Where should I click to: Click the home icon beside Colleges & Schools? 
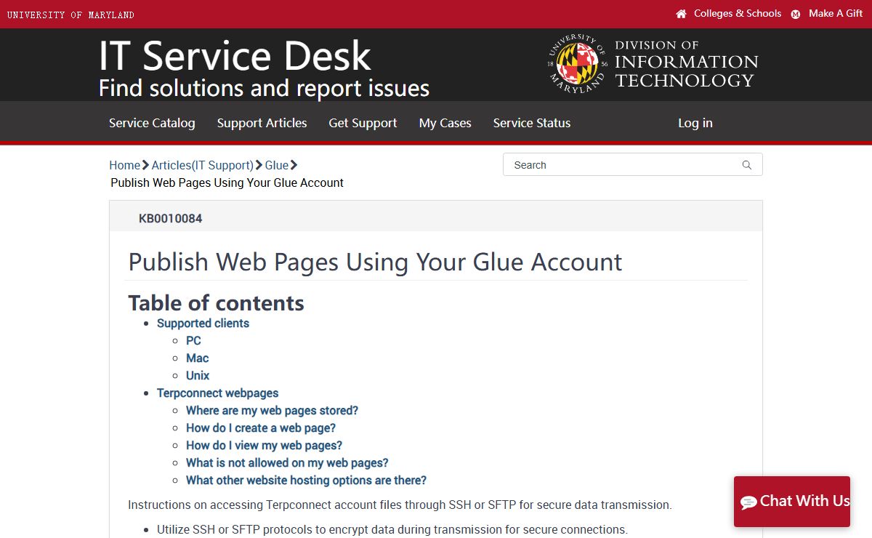[x=681, y=14]
